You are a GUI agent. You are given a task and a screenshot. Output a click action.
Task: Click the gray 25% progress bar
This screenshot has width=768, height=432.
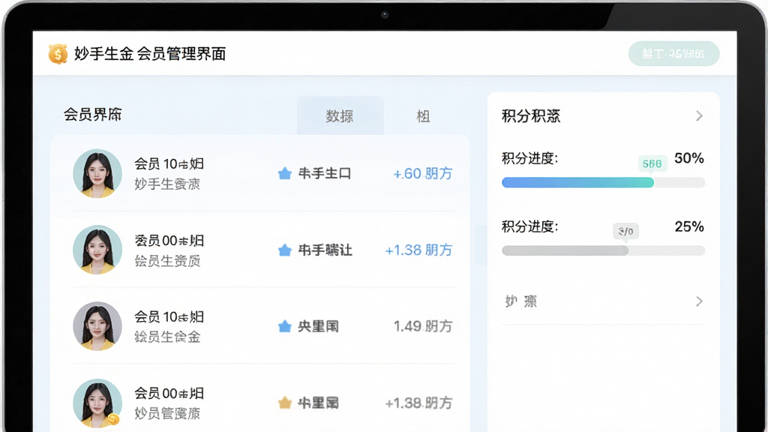coord(604,250)
